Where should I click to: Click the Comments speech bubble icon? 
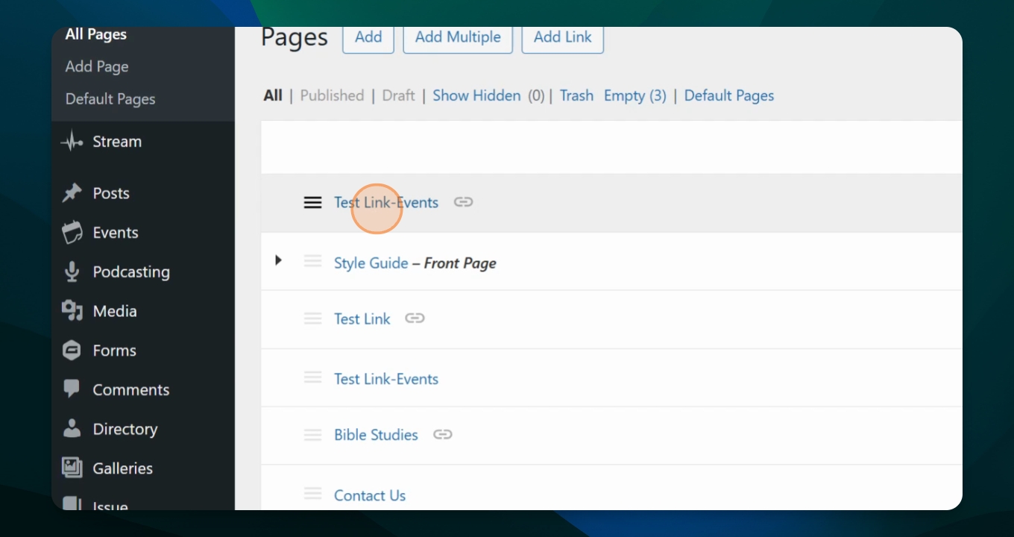[72, 389]
